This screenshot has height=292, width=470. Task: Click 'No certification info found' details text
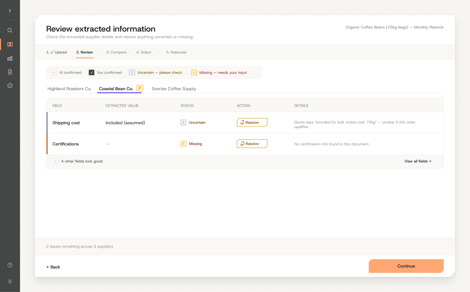(332, 144)
